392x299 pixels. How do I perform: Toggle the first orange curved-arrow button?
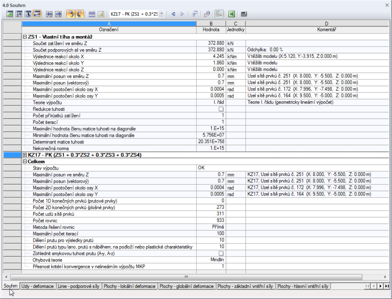tap(70, 14)
